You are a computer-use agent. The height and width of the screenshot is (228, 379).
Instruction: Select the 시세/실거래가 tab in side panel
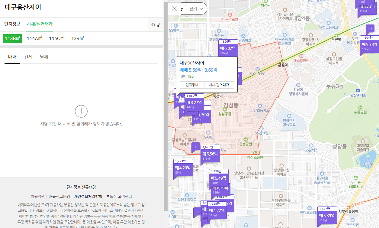[x=40, y=24]
